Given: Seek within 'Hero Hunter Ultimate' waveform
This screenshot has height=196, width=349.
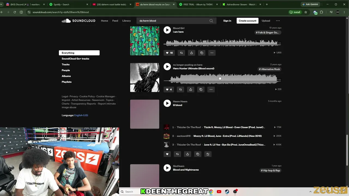Looking at the screenshot, I should (222, 79).
